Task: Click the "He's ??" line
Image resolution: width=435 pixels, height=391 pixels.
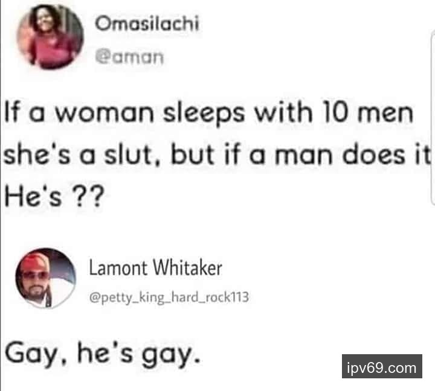Action: pos(54,195)
